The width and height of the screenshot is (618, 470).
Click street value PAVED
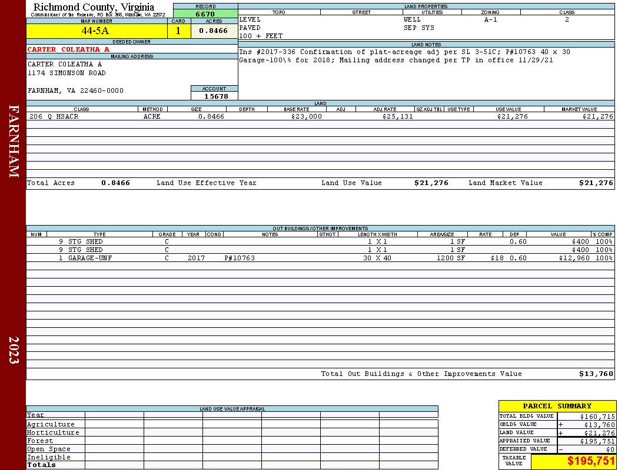tap(250, 28)
